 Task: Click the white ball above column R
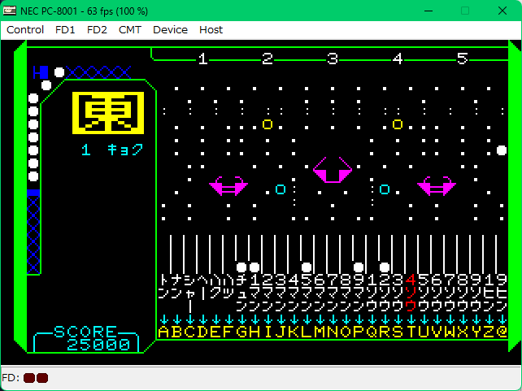click(385, 267)
